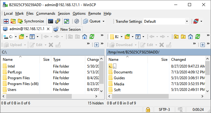Select the Media folder
The image size is (211, 113).
(x=117, y=84)
